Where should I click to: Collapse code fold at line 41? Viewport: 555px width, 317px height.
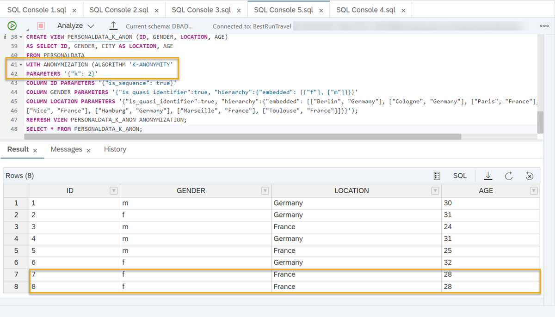tap(21, 65)
